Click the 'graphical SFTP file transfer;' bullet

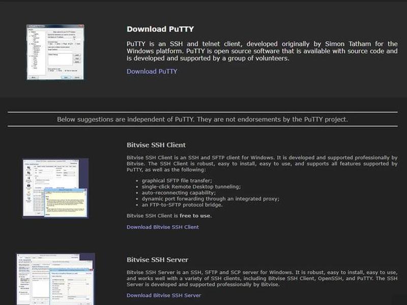pyautogui.click(x=177, y=180)
